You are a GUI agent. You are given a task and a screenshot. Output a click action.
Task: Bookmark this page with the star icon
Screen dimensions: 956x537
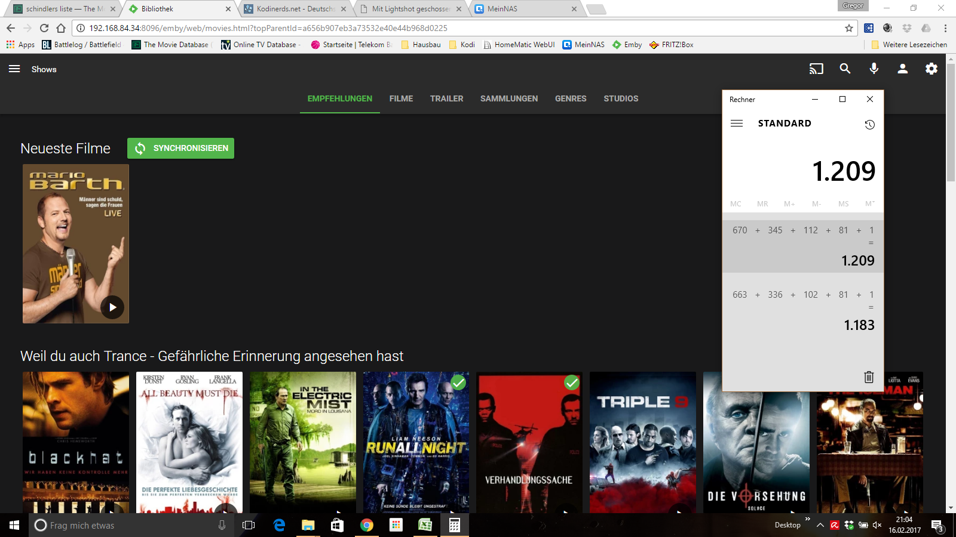coord(848,28)
